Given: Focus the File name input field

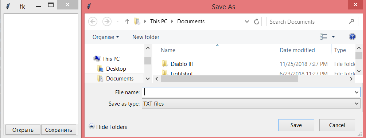Looking at the screenshot, I should (x=251, y=92).
